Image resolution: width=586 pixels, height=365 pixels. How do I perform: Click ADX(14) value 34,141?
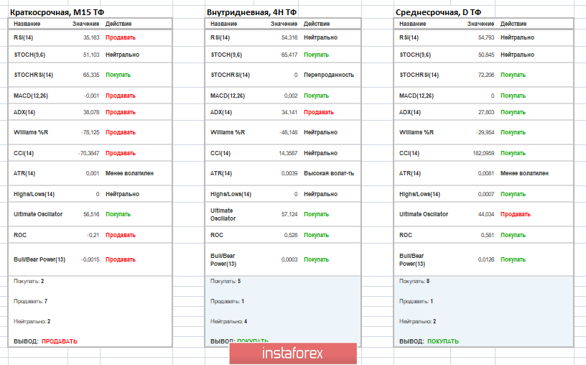(x=289, y=112)
